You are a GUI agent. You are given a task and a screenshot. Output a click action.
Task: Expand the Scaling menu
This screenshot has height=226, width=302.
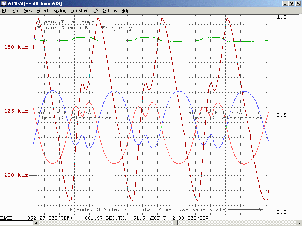click(60, 11)
